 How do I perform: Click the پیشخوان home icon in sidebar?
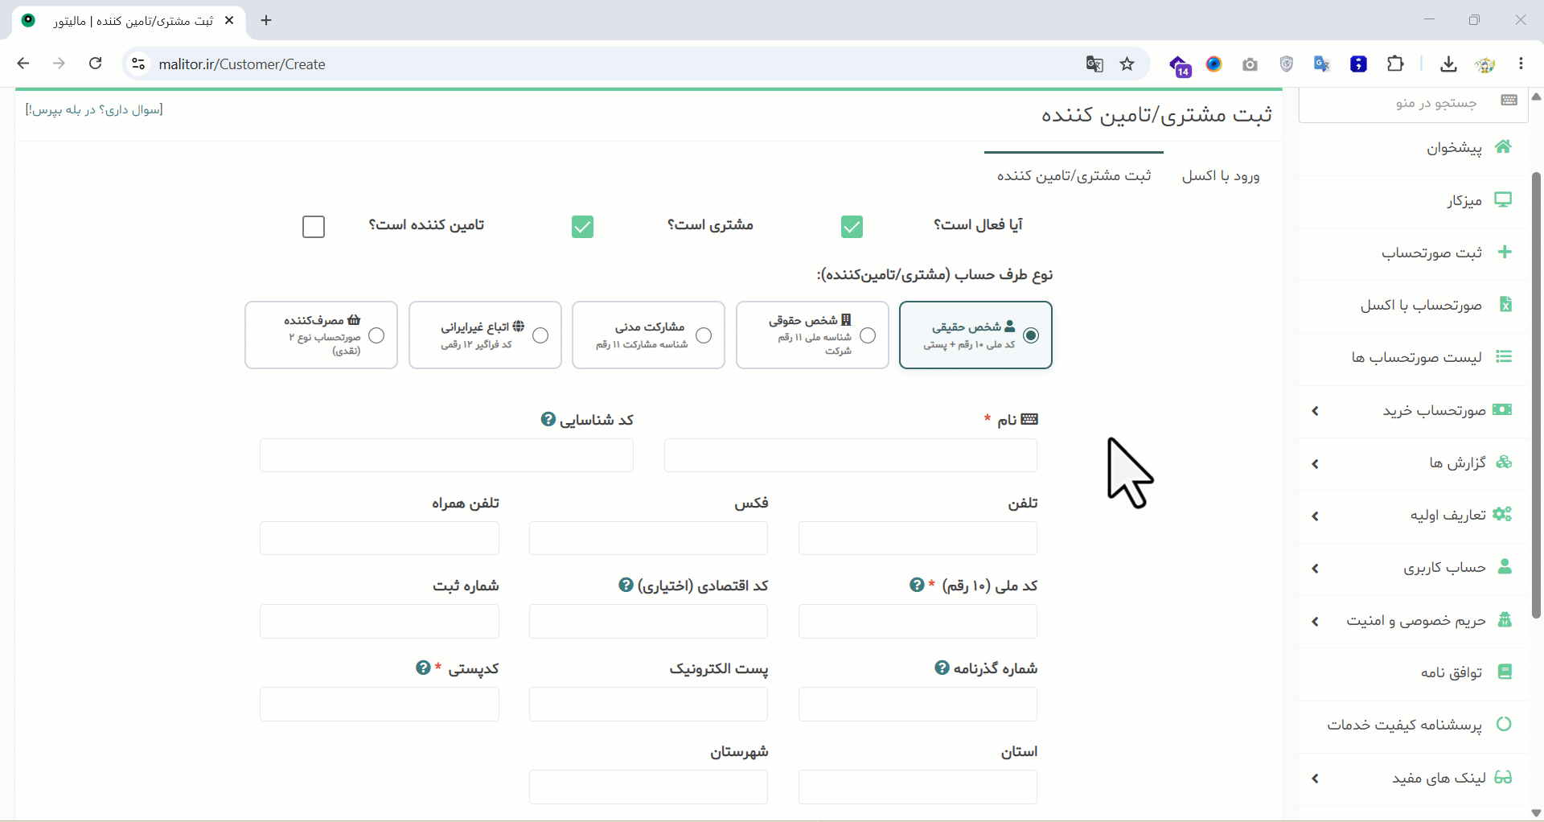pyautogui.click(x=1503, y=146)
